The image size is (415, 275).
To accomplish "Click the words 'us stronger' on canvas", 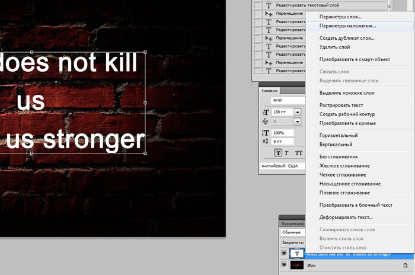I will click(76, 140).
